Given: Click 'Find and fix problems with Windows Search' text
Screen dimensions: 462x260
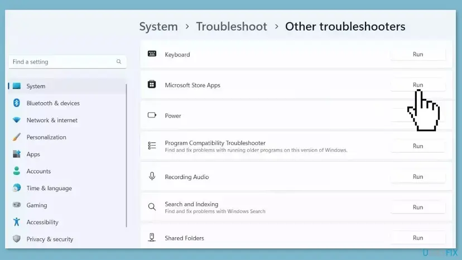Looking at the screenshot, I should (x=215, y=211).
